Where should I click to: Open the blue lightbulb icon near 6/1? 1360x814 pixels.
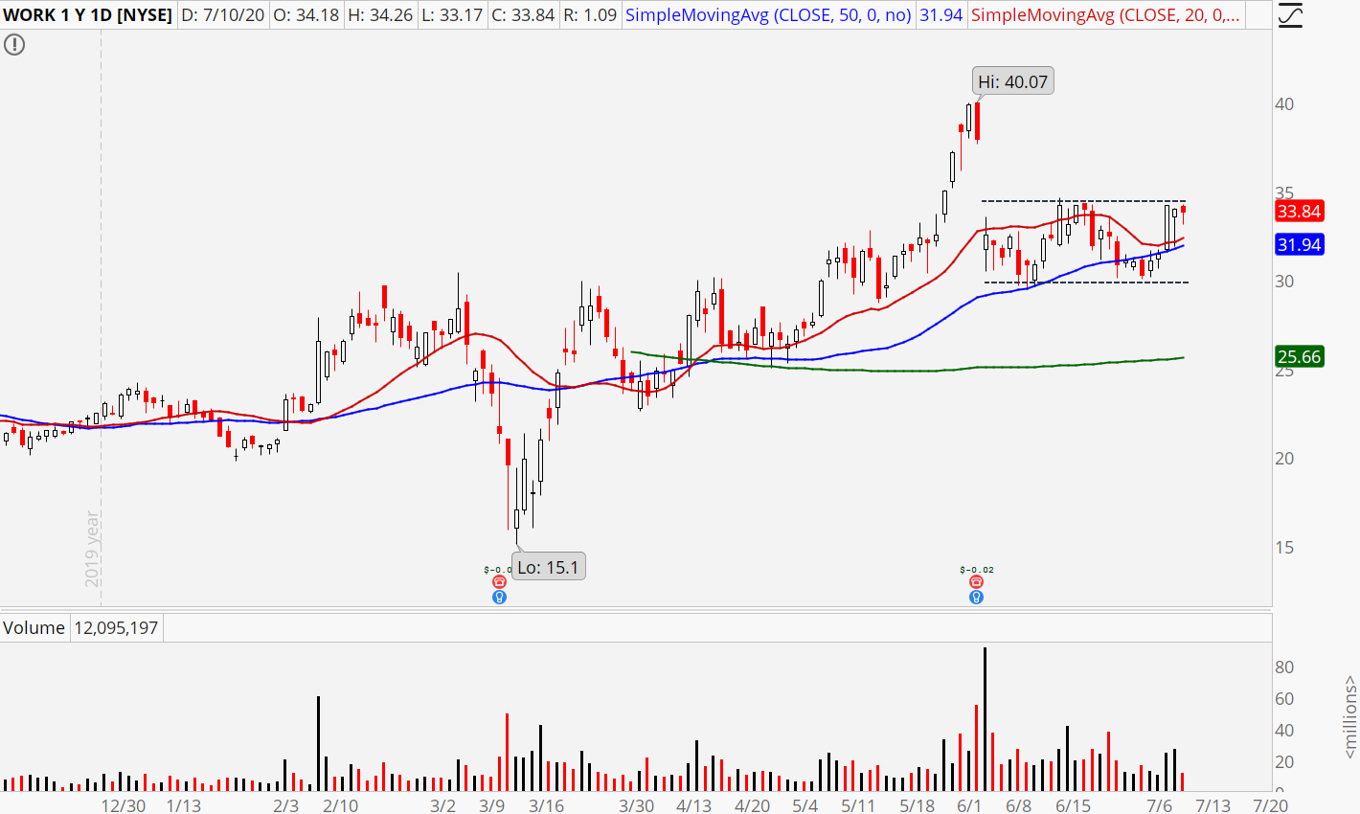tap(976, 598)
